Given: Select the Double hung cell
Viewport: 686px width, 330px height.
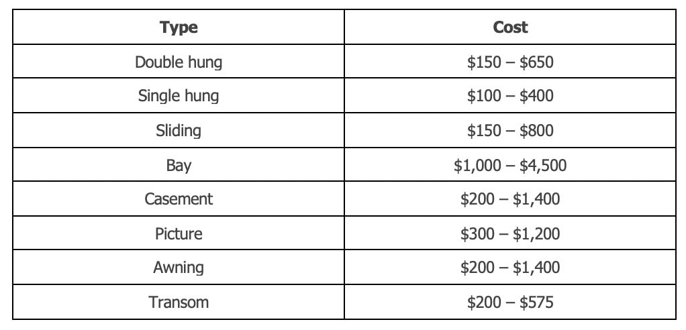Looking at the screenshot, I should [179, 62].
